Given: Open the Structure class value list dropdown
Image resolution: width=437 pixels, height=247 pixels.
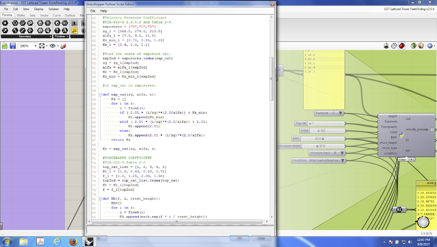Looking at the screenshot, I should (x=342, y=153).
